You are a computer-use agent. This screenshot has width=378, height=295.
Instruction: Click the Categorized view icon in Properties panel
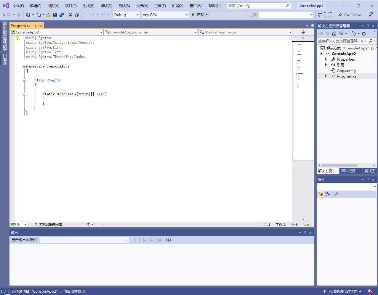tap(321, 194)
